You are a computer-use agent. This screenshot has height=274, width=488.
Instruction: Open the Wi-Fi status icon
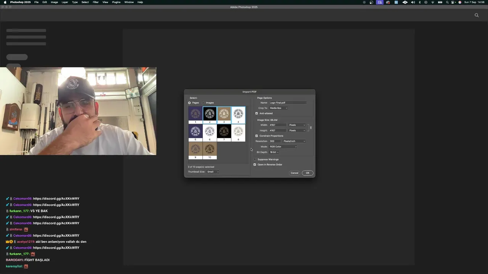click(x=433, y=2)
